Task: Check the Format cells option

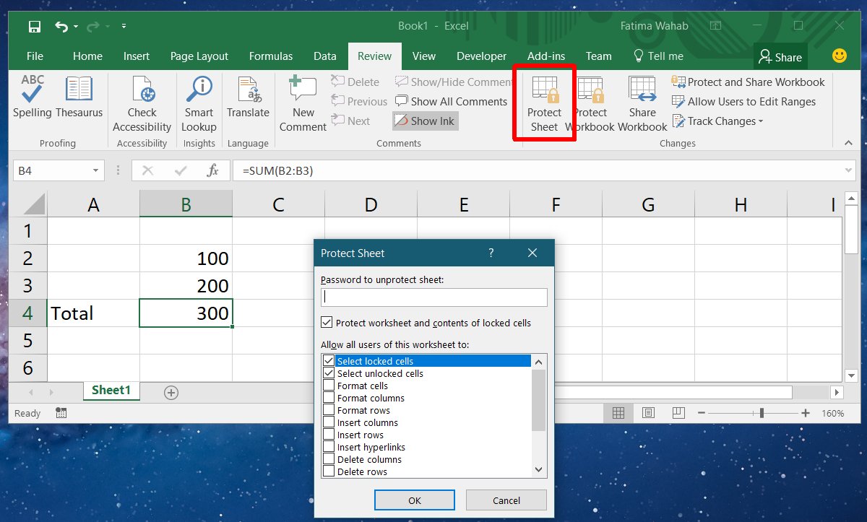Action: (x=329, y=386)
